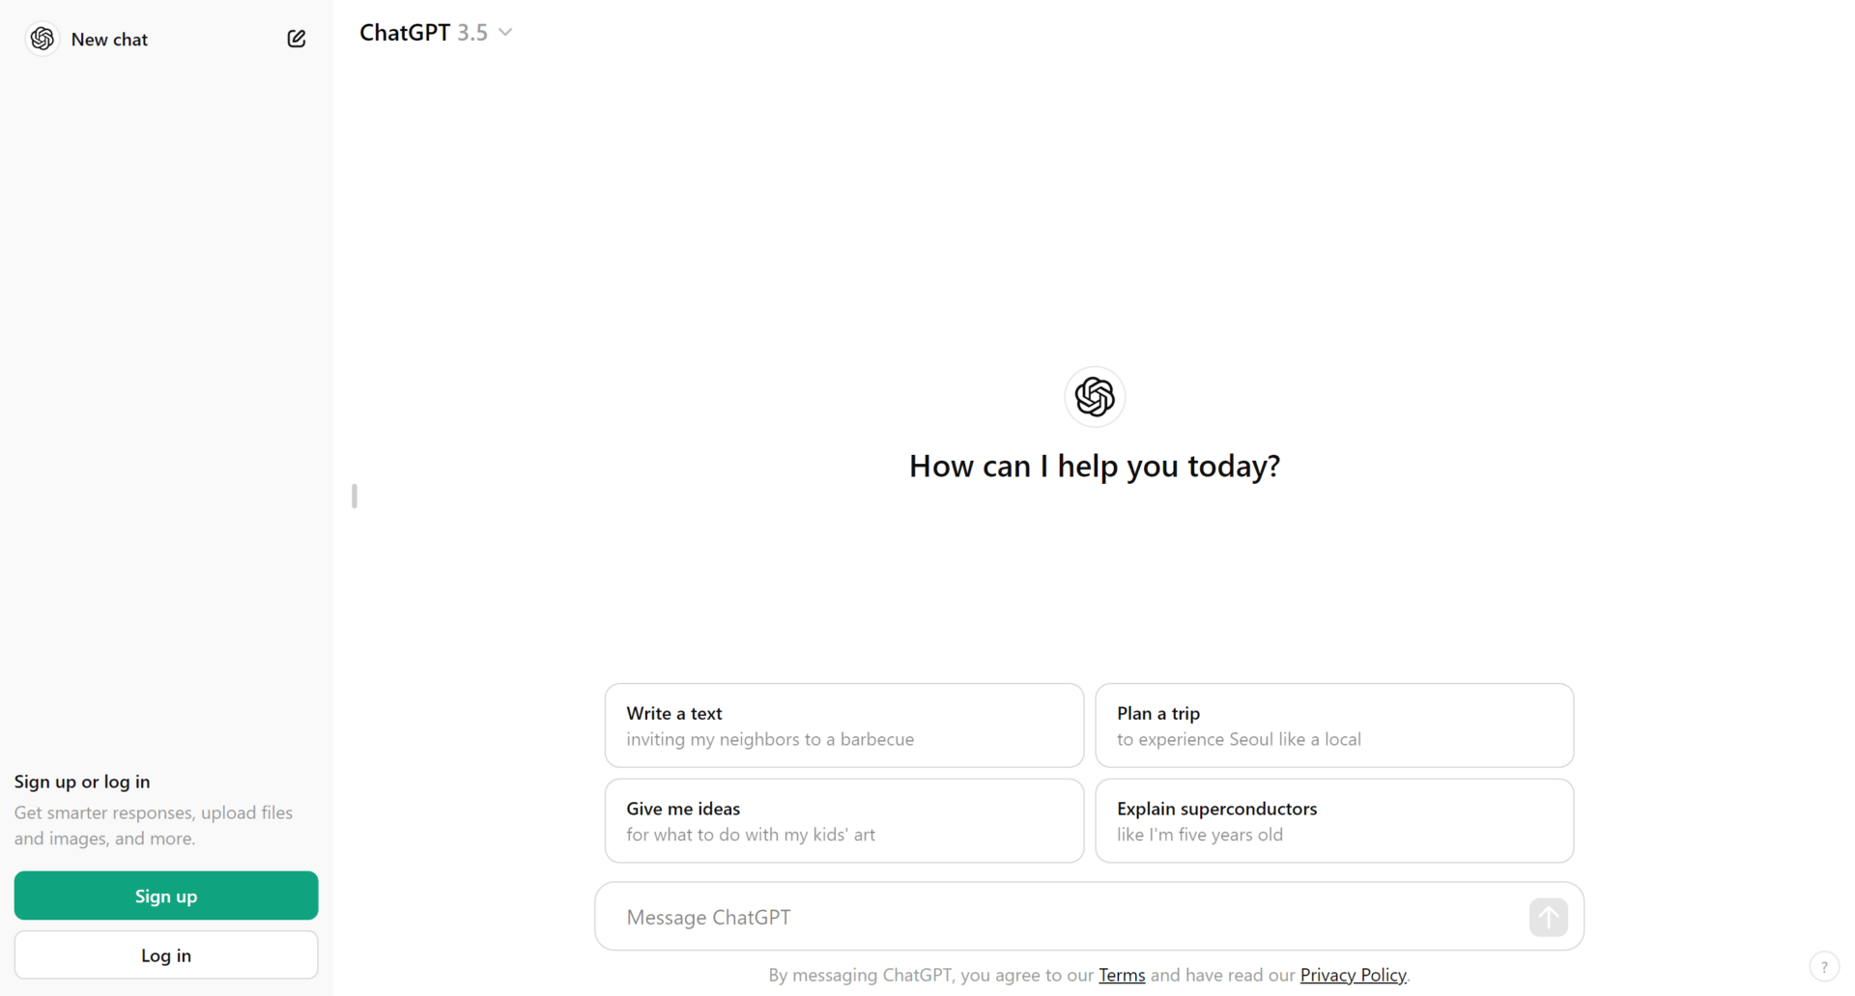
Task: Click the compose new chat pencil icon
Action: point(297,39)
